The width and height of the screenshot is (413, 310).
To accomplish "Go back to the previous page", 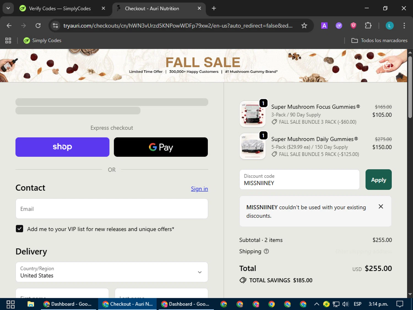I will (x=9, y=26).
